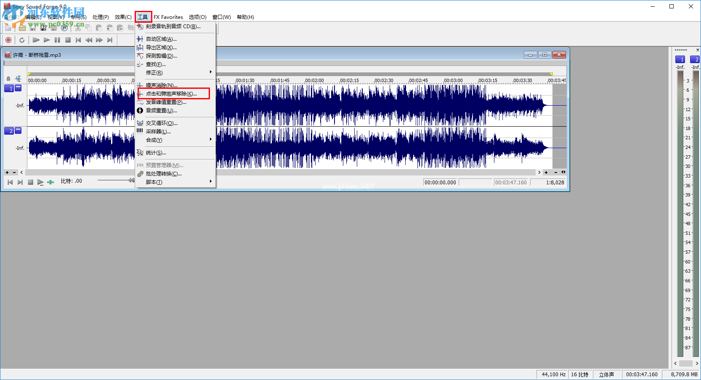Choose 统计(S) menu item
Screen dimensions: 701x380
[x=175, y=153]
